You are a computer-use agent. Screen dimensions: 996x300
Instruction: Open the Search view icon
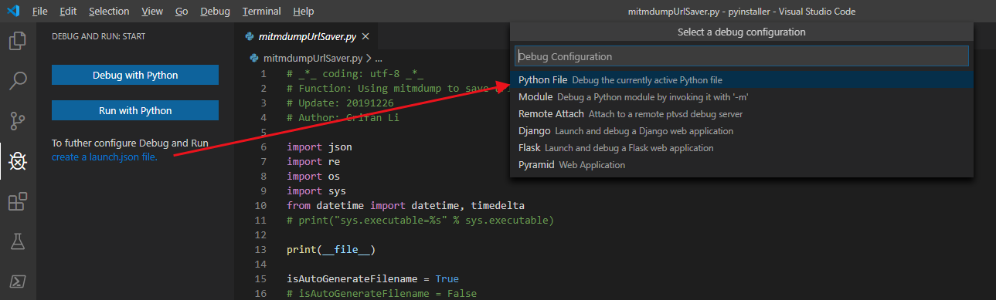point(18,80)
